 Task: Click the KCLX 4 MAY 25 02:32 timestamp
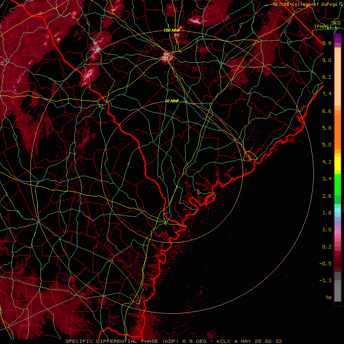tap(249, 341)
